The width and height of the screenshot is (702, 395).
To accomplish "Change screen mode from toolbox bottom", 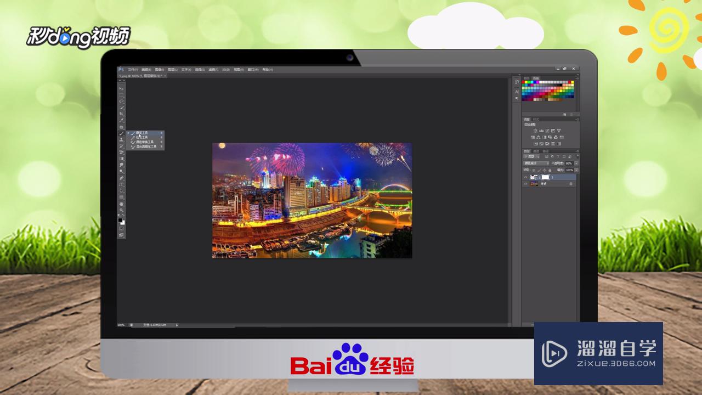I will [x=121, y=235].
